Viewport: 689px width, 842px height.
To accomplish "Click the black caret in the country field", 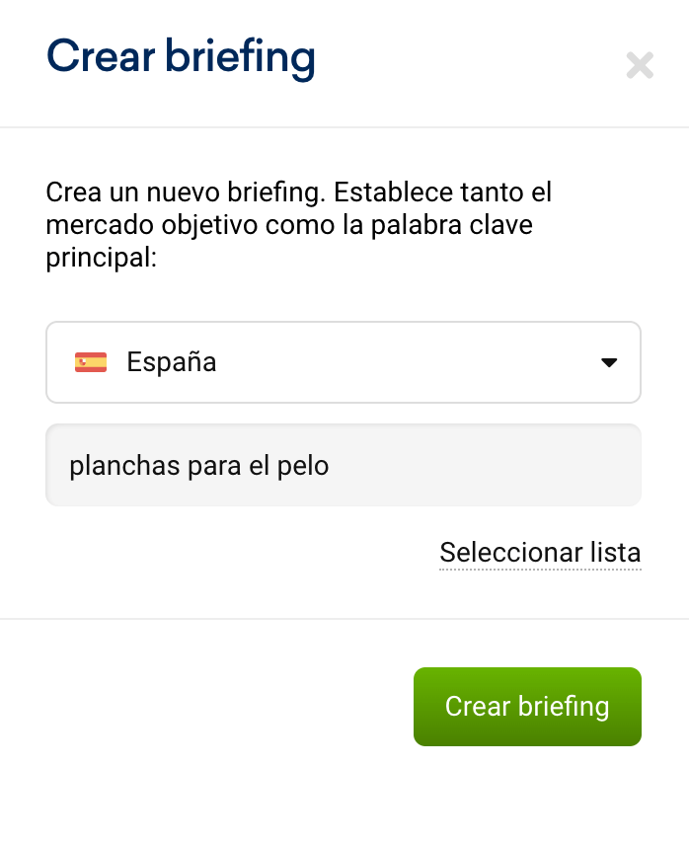I will pos(609,362).
